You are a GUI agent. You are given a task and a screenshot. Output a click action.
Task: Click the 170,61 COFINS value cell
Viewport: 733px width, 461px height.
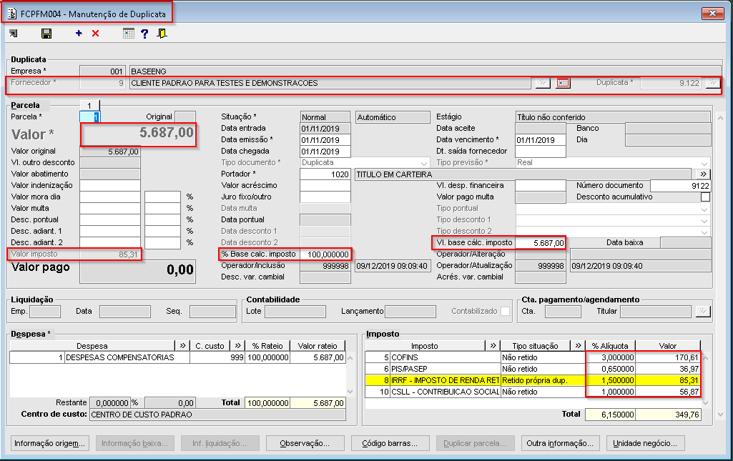pos(668,357)
